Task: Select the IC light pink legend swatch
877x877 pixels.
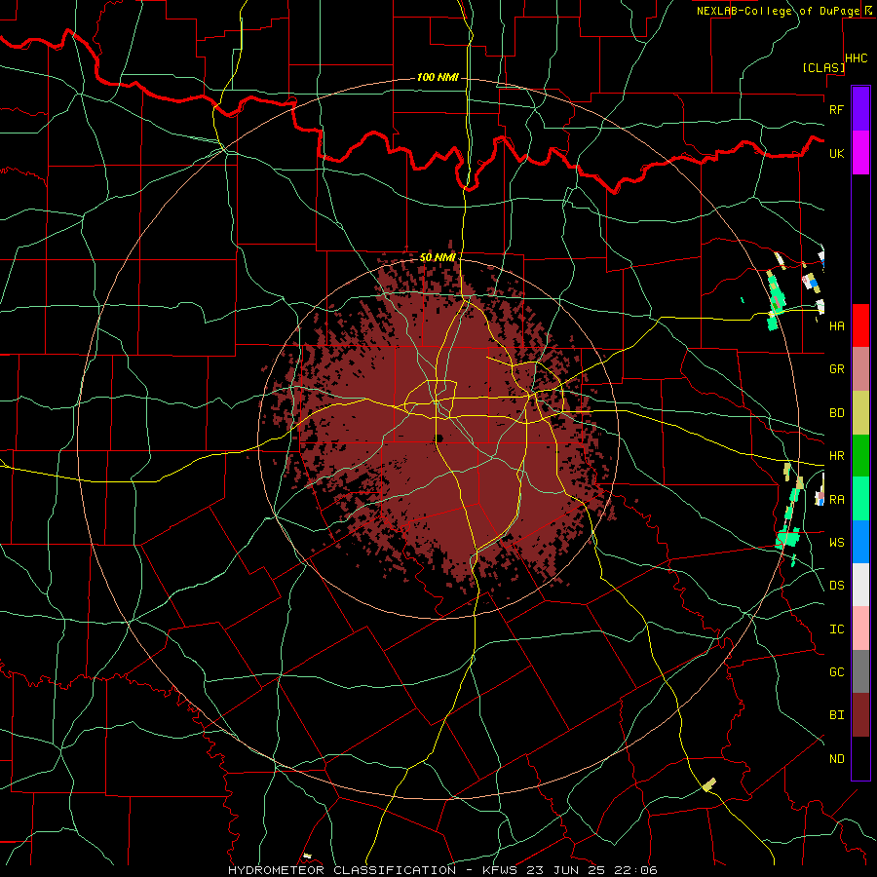Action: pos(860,629)
